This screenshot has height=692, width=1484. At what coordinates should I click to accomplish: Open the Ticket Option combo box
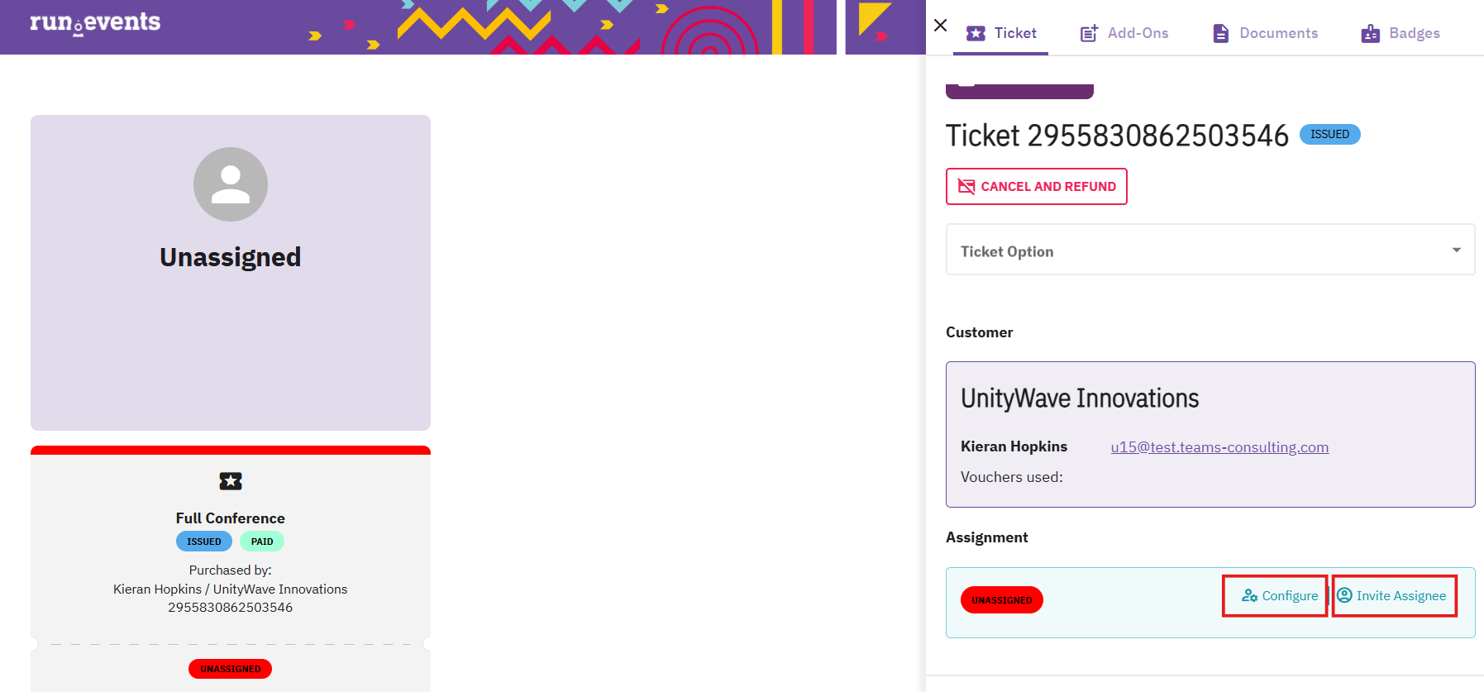[1199, 250]
